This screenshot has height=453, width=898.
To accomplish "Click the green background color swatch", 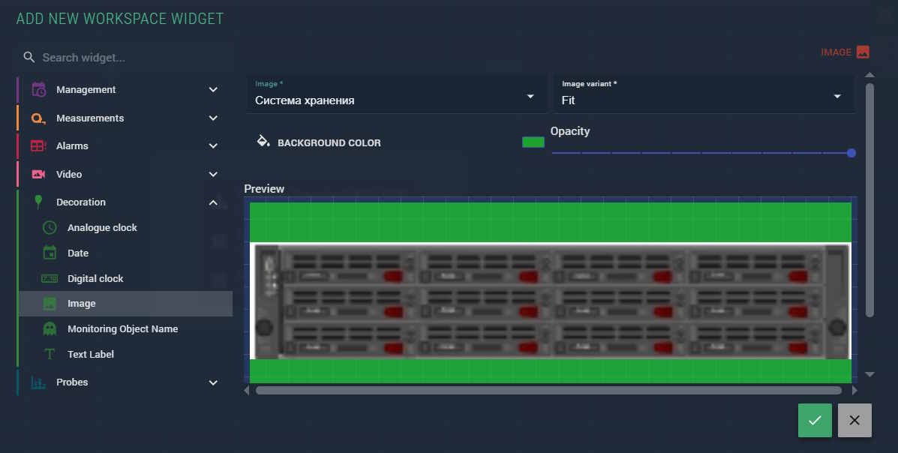I will coord(533,142).
